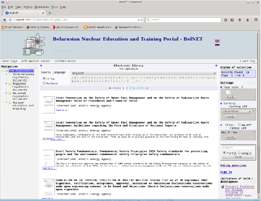Select the Title radio button

[44, 78]
